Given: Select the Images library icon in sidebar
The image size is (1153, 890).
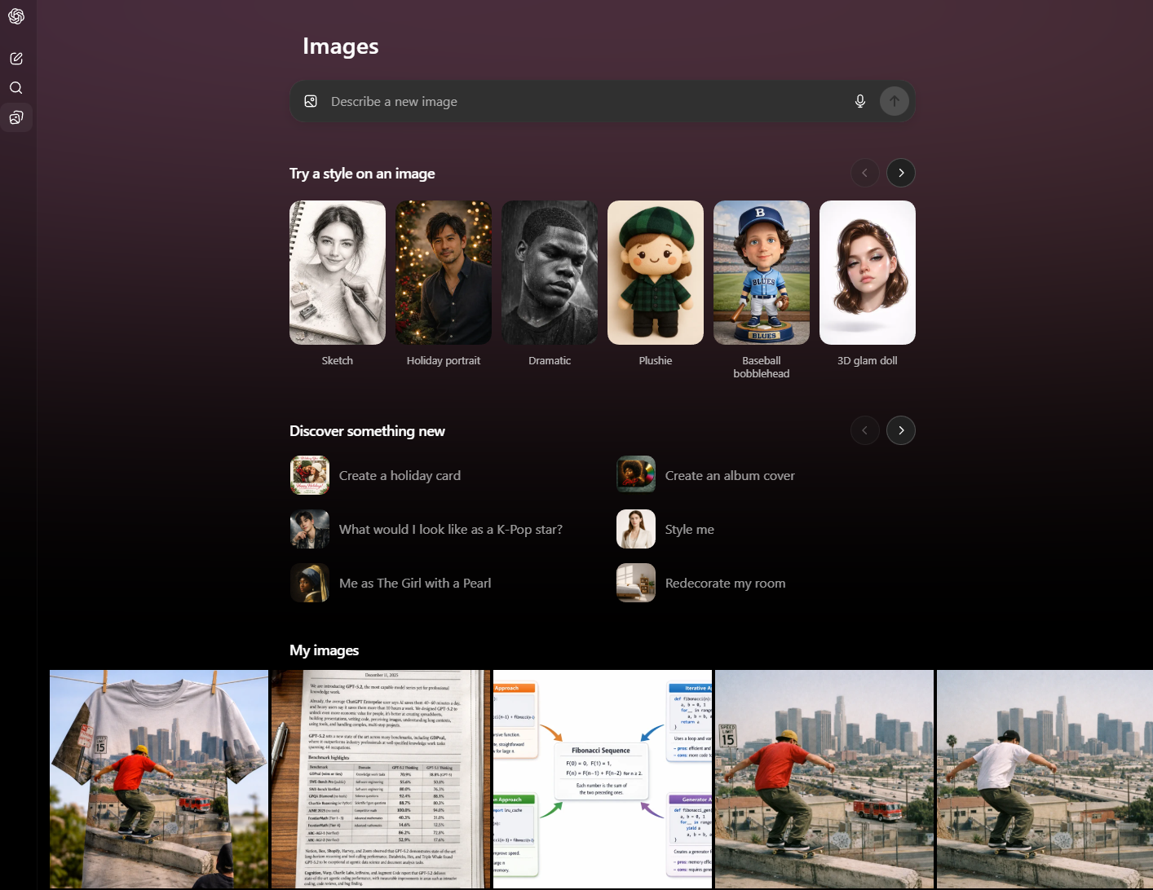Looking at the screenshot, I should pos(16,117).
